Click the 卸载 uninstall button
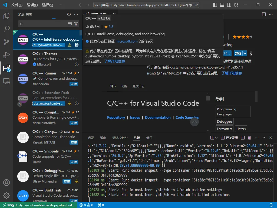Screen dimensions: 277x208 [238, 53]
